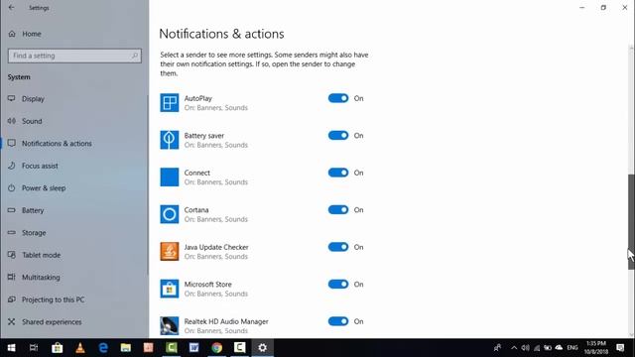Click the Microsoft Store bag icon
635x357 pixels.
pos(170,289)
